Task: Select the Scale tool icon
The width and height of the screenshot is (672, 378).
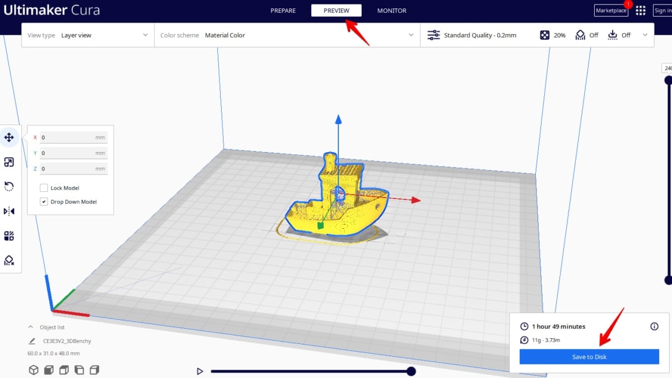Action: (x=9, y=162)
